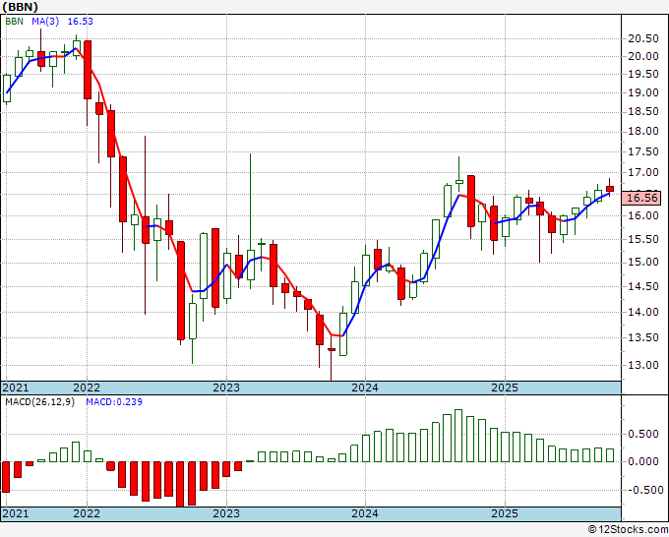Click the MACD(26,12,9) indicator label
Image resolution: width=669 pixels, height=537 pixels.
[x=39, y=402]
